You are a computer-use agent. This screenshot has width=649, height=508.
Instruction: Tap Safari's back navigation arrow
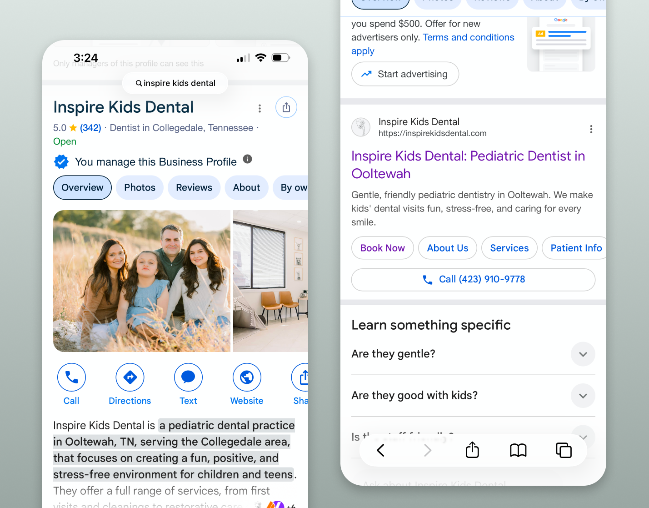click(381, 450)
